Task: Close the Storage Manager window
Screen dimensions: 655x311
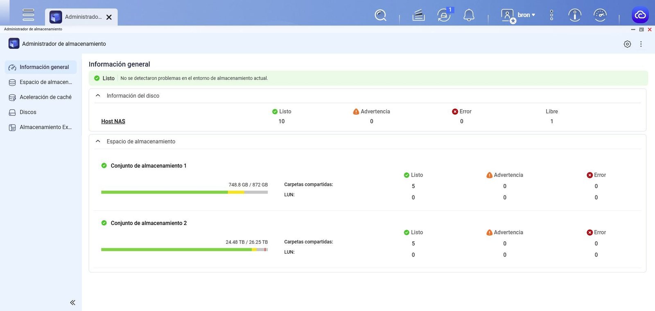Action: pos(650,30)
